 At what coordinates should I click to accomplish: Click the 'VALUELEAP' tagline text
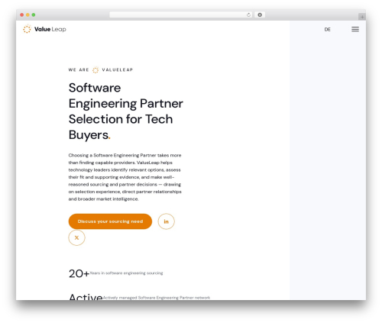coord(118,69)
